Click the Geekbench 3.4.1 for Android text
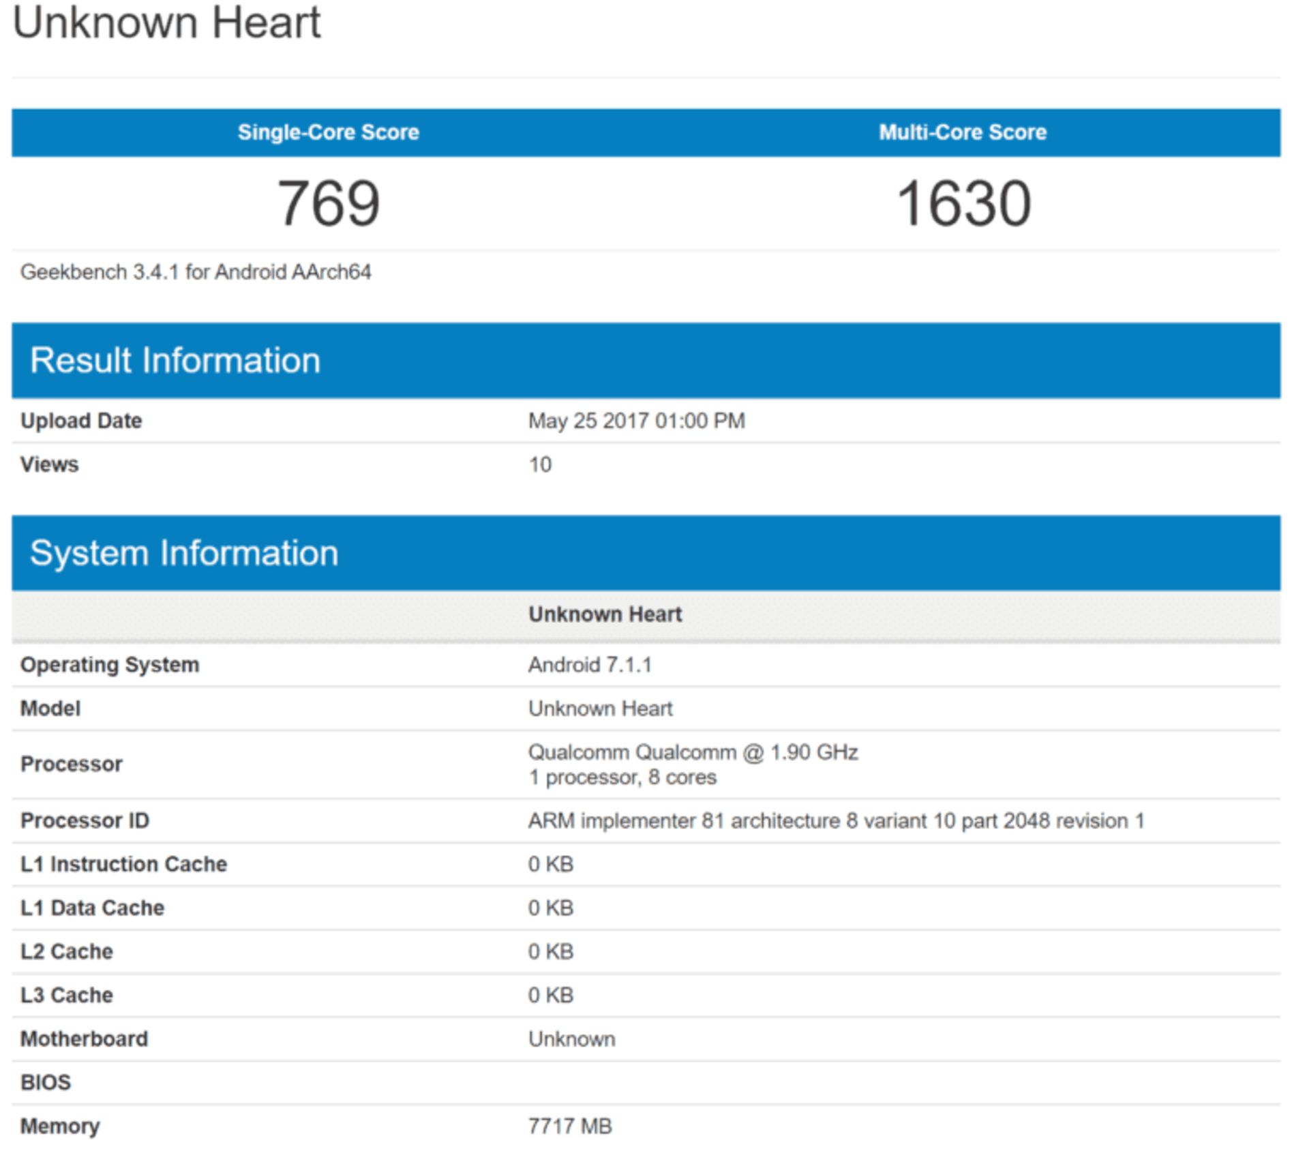 (x=196, y=272)
